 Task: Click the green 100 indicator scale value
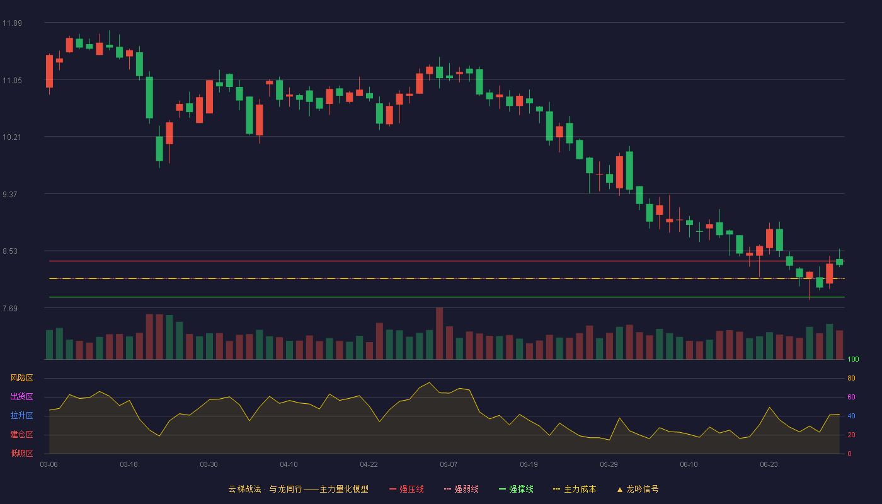click(853, 359)
